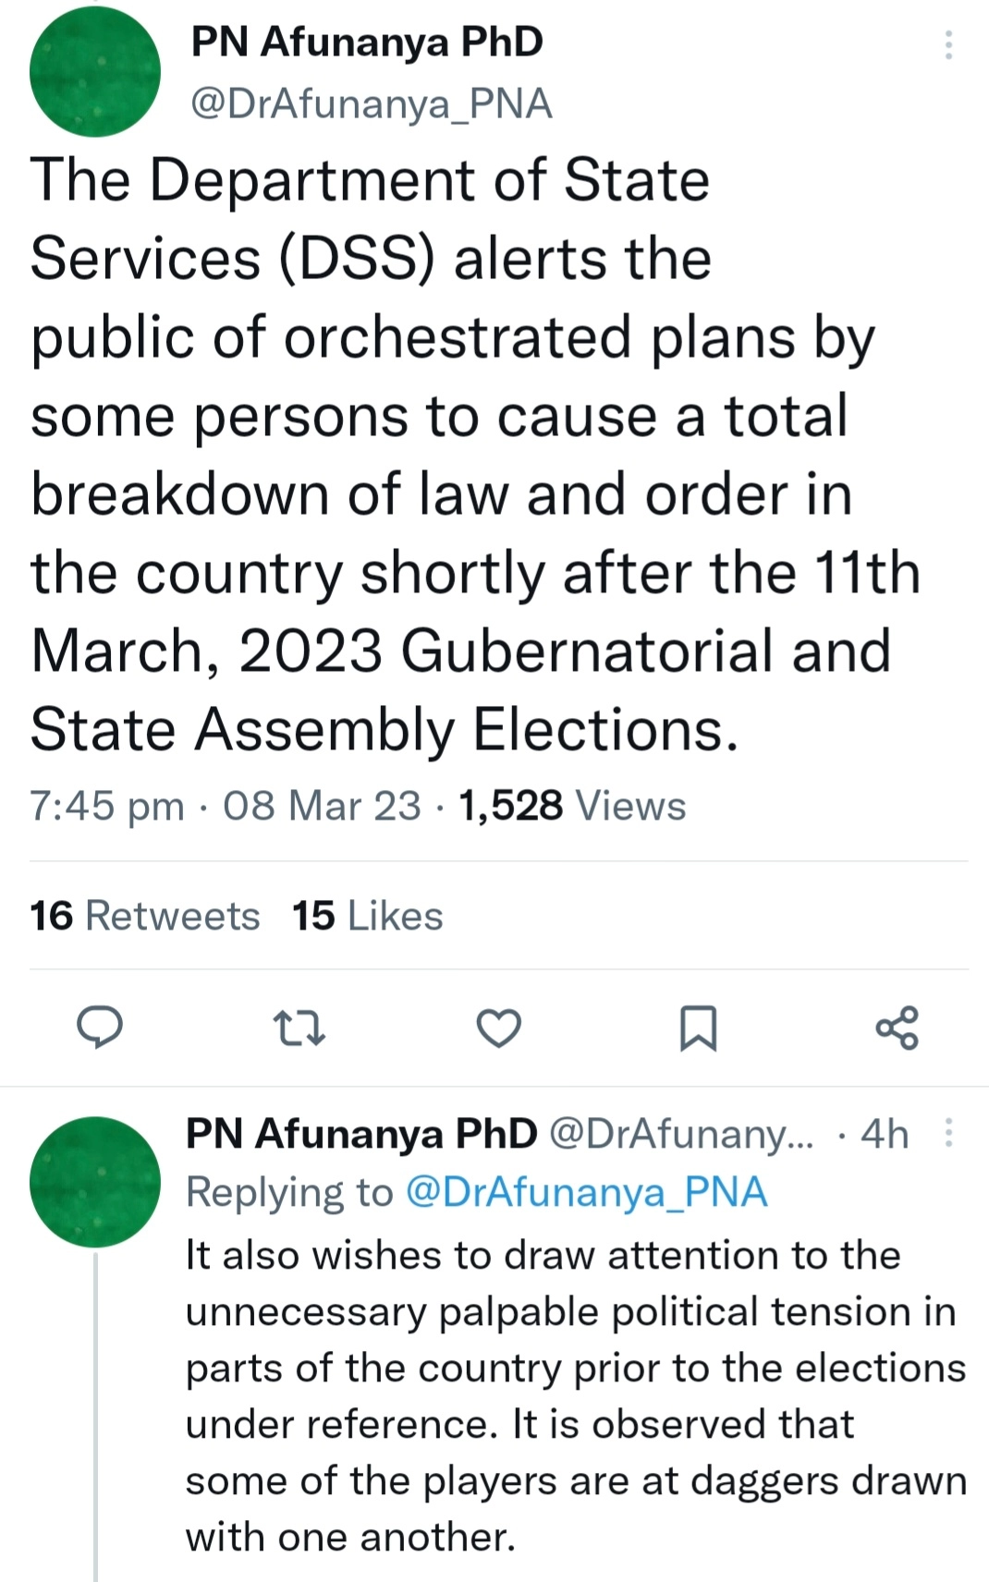989x1582 pixels.
Task: Click the reply's 4h timestamp
Action: 885,1134
